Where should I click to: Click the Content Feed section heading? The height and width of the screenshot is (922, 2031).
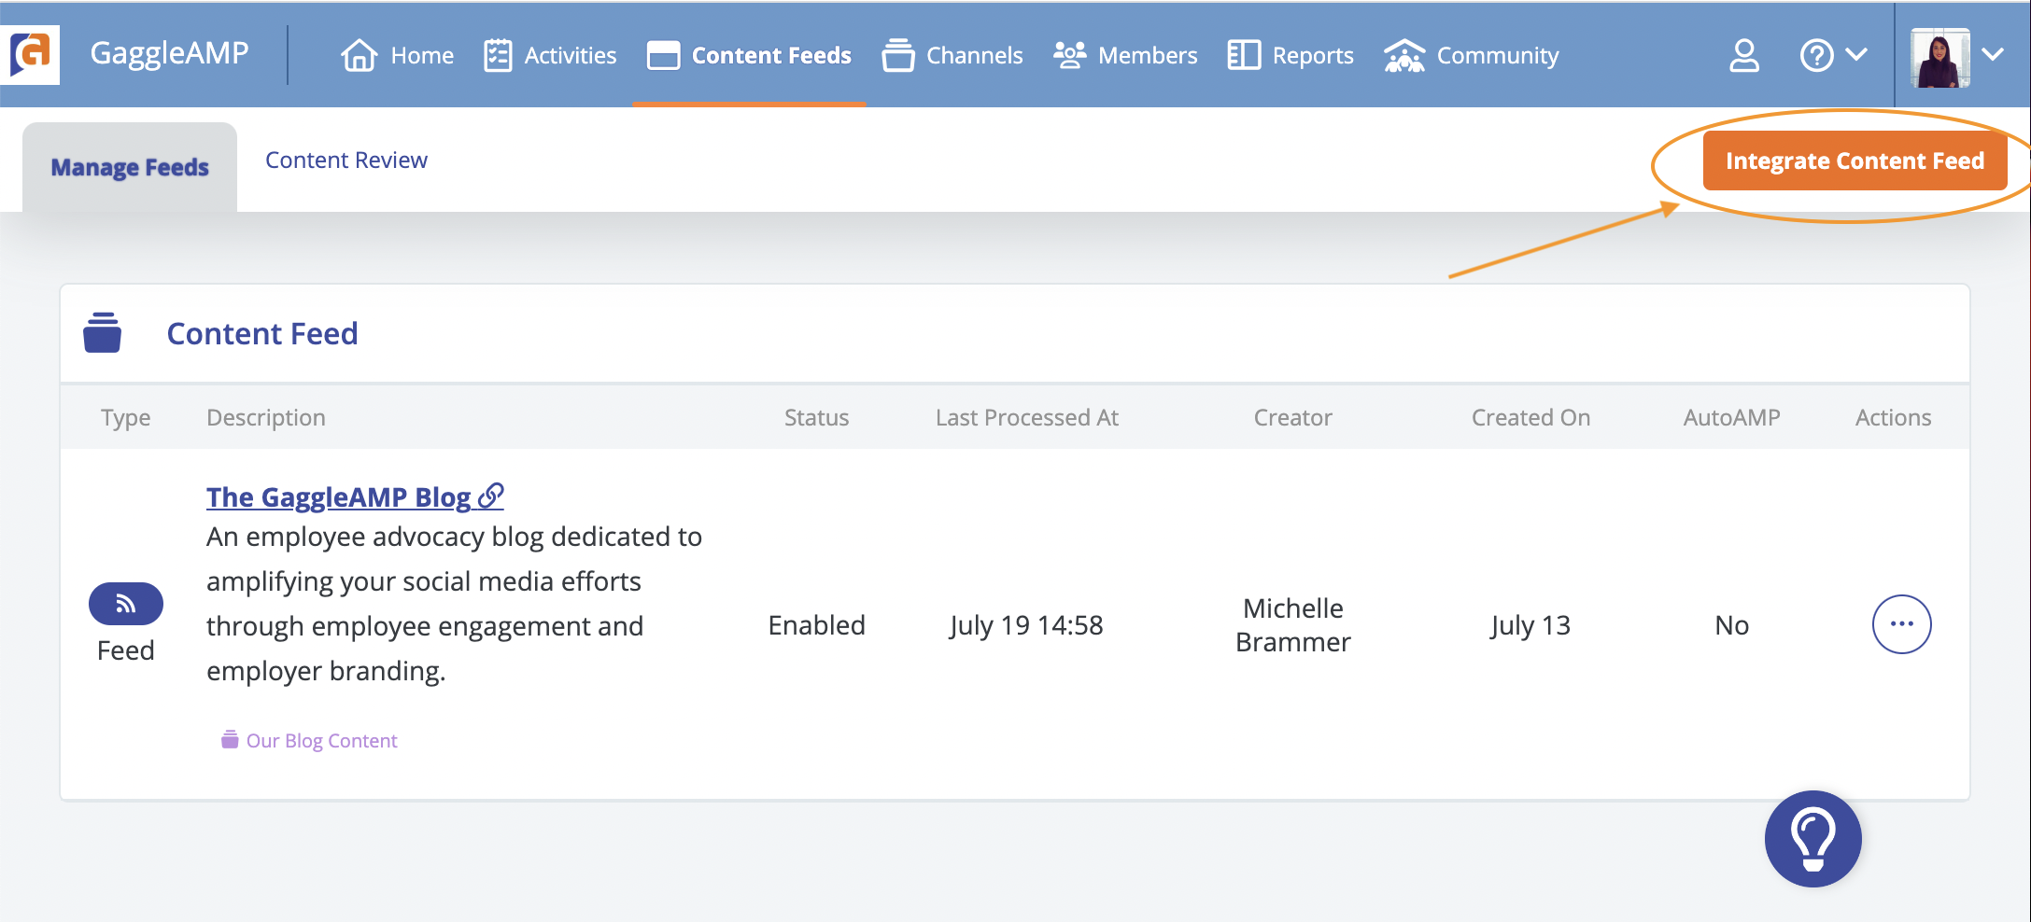(262, 333)
